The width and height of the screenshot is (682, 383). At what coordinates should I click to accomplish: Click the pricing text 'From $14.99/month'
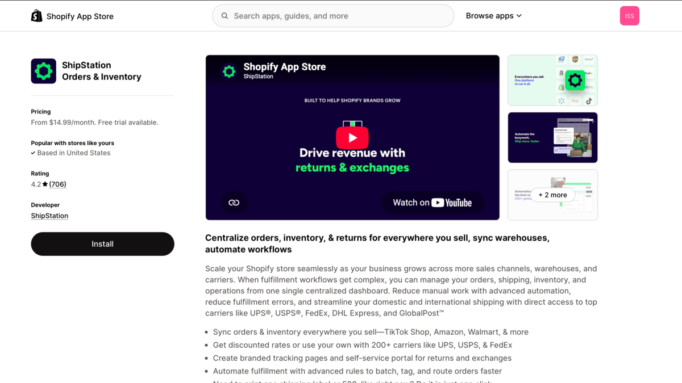click(63, 123)
